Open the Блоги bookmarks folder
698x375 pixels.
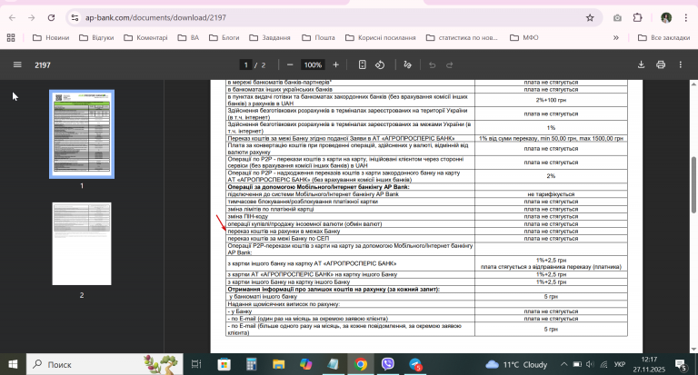pyautogui.click(x=224, y=38)
